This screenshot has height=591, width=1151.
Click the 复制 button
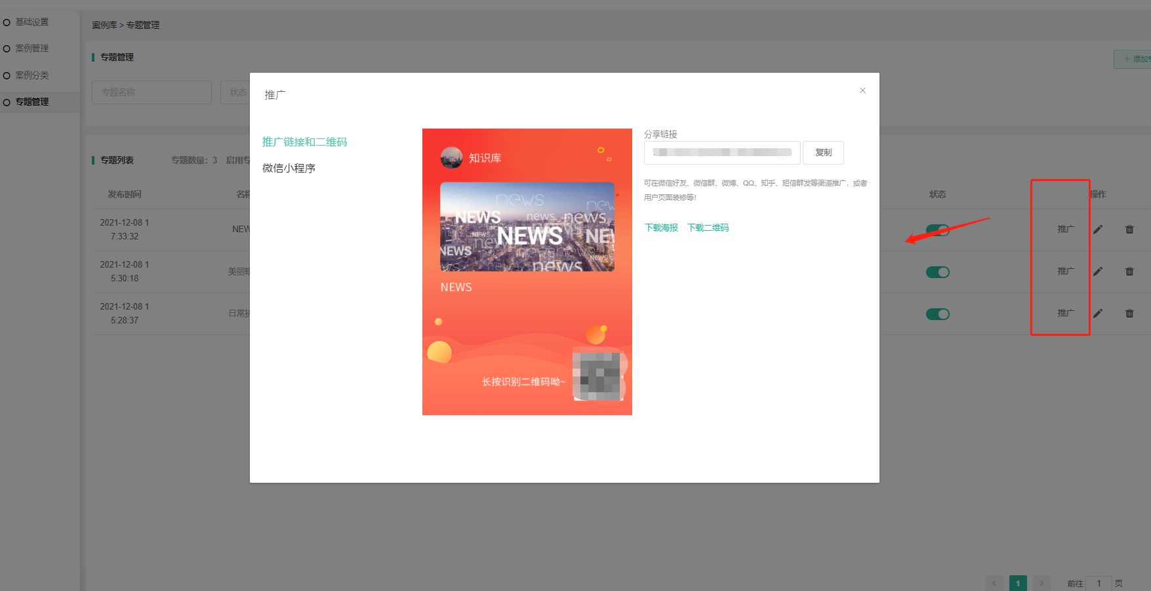pos(823,153)
